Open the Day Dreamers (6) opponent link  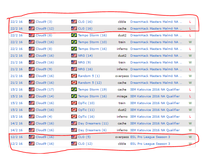(92, 130)
